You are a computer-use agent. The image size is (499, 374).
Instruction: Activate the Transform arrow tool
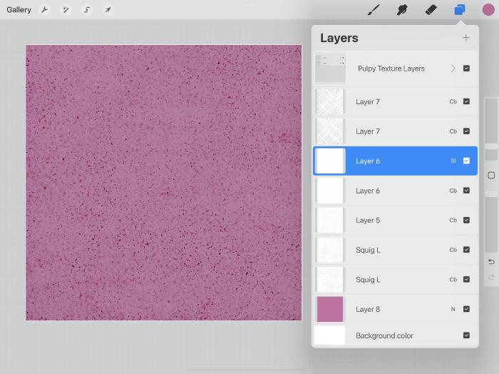(x=108, y=10)
